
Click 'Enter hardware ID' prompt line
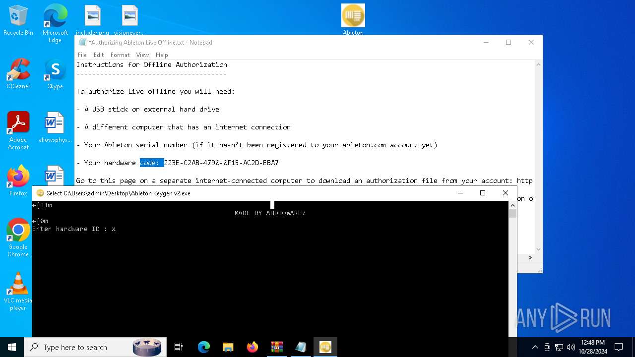coord(74,229)
